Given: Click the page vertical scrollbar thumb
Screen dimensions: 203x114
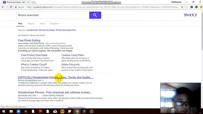Looking at the screenshot, I should point(202,31).
